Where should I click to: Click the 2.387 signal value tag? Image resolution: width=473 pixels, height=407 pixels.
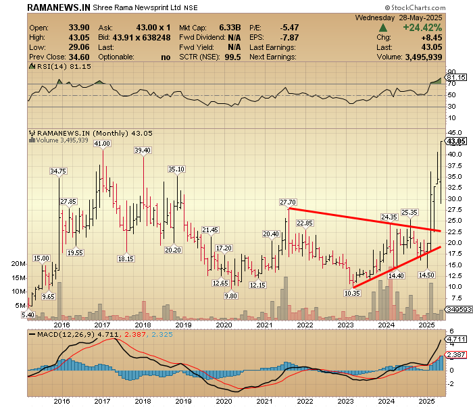tap(456, 354)
